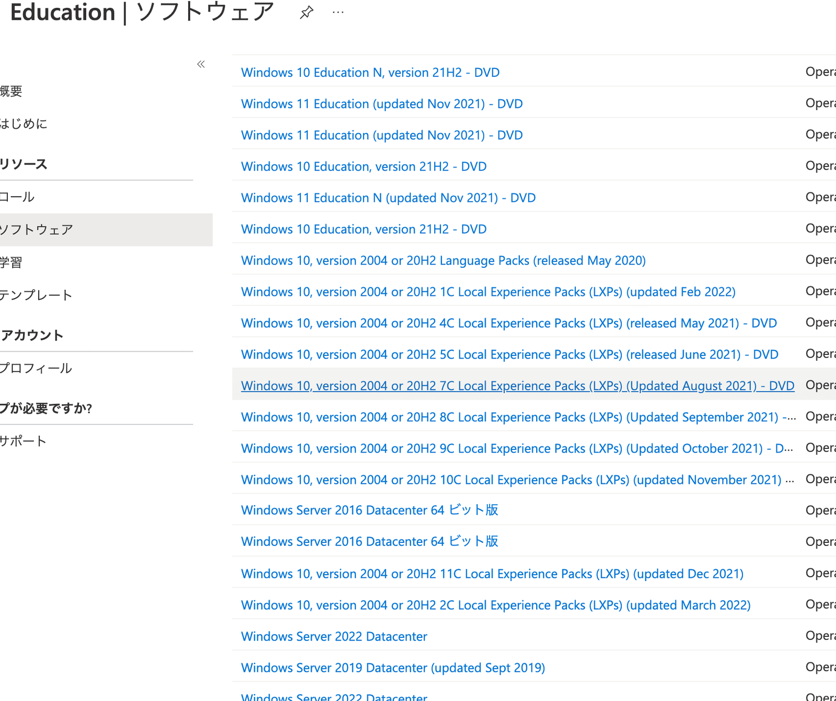Open the more options ellipsis menu
Image resolution: width=836 pixels, height=701 pixels.
338,12
